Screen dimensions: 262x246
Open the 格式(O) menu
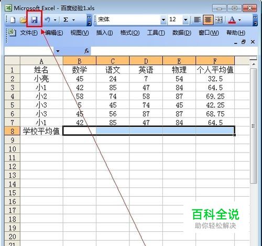coord(130,33)
